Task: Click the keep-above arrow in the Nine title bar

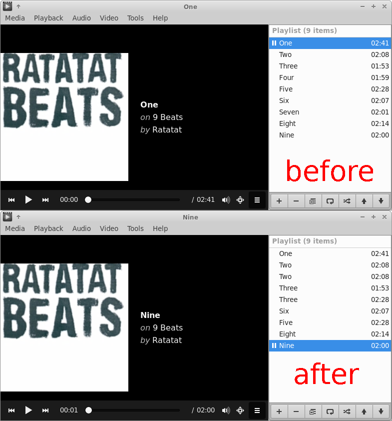Action: click(18, 216)
